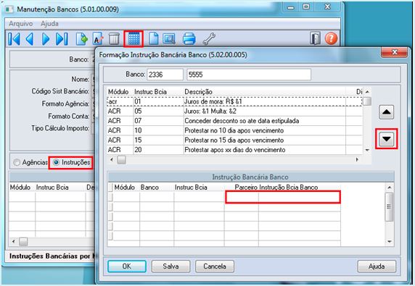Click the printer icon
Viewport: 415px width, 286px height.
(x=189, y=39)
